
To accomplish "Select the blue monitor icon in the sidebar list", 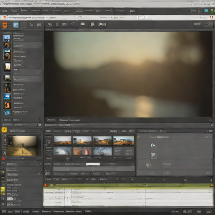I will click(x=7, y=97).
